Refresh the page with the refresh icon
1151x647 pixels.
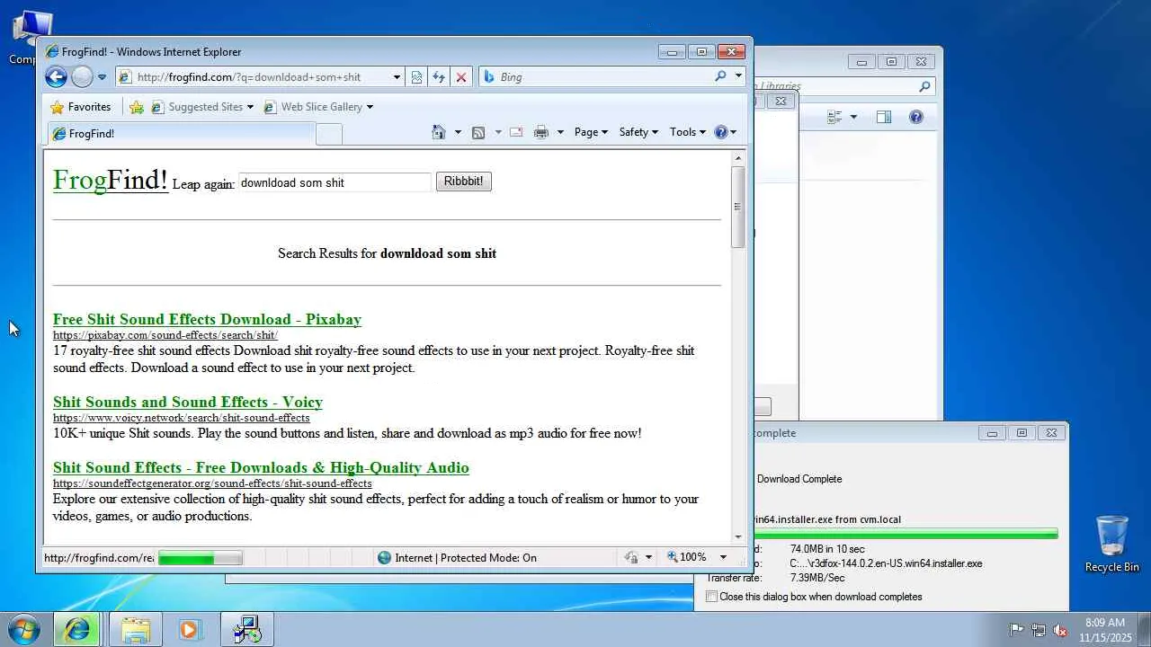(439, 77)
